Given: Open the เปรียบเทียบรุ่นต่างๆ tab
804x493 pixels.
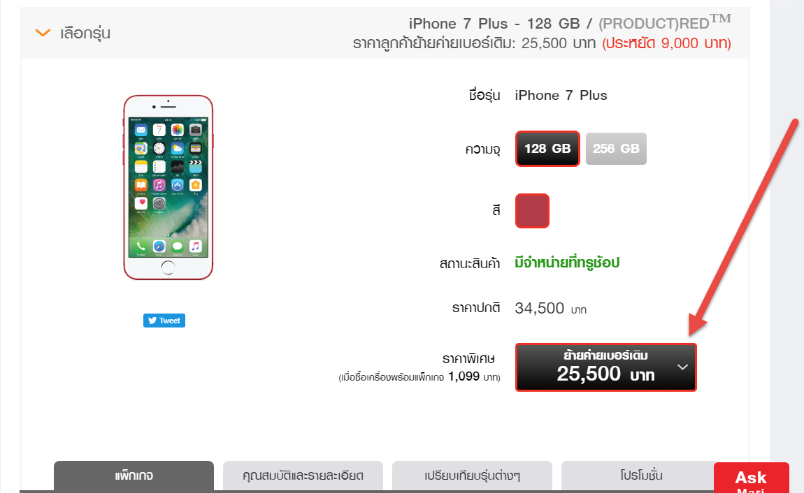Looking at the screenshot, I should [x=472, y=476].
